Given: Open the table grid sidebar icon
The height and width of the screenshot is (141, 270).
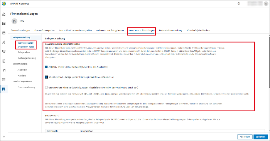Looking at the screenshot, I should [4, 24].
